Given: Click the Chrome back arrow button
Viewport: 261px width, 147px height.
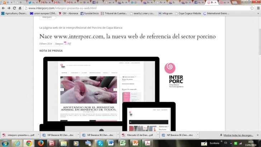Looking at the screenshot, I should 3,8.
